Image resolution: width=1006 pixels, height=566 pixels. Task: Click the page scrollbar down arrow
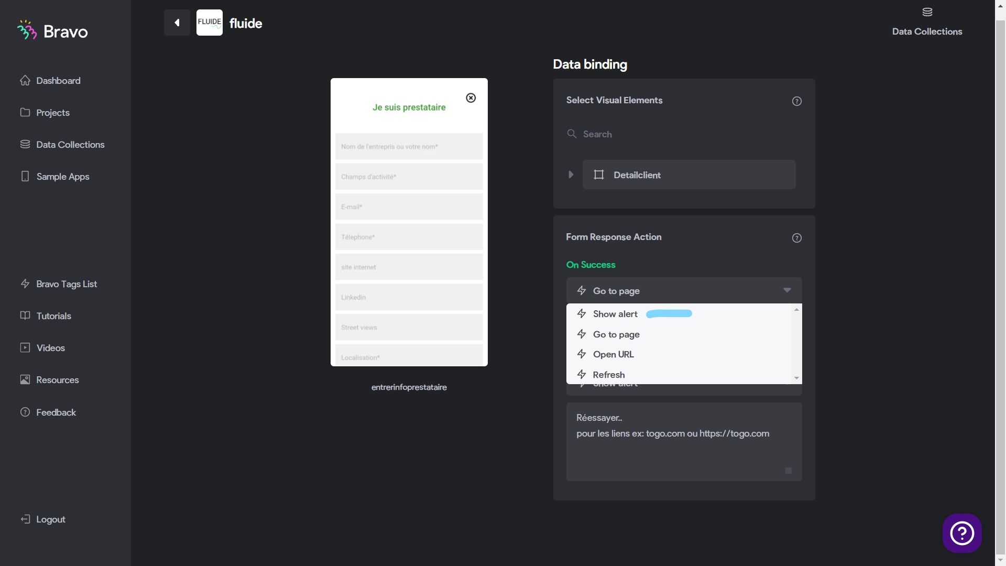(1000, 560)
